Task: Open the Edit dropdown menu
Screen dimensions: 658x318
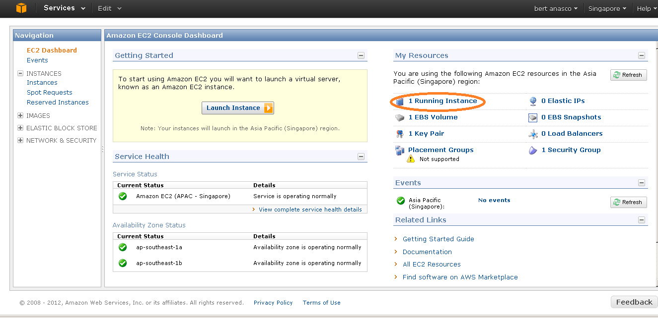Action: point(110,8)
